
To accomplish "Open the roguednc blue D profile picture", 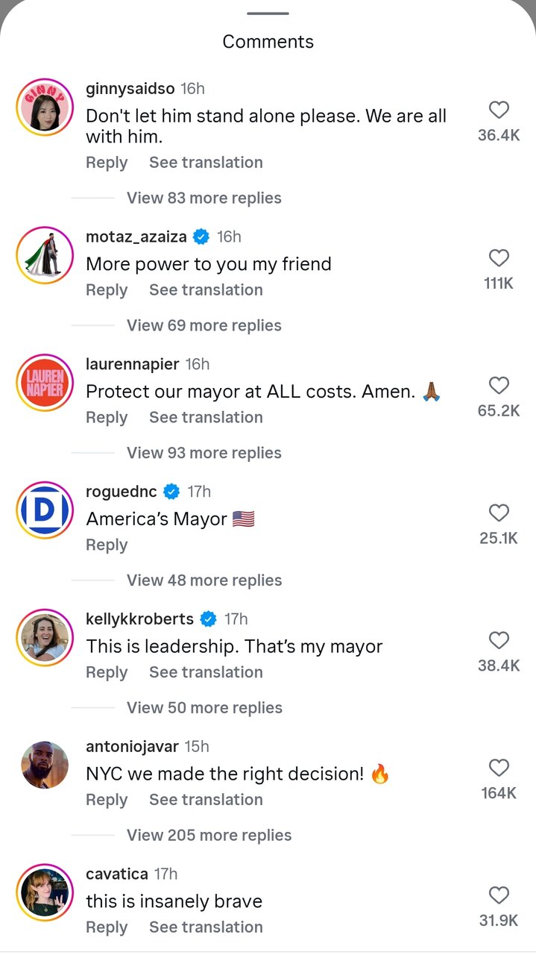I will [x=45, y=511].
